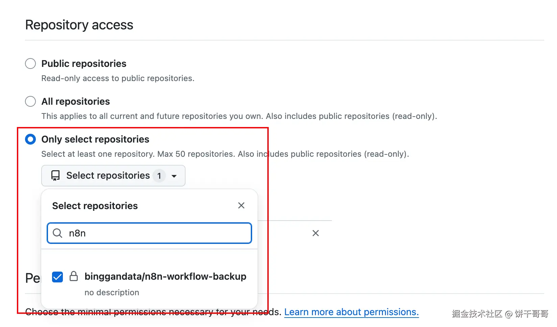This screenshot has height=327, width=557.
Task: Click the no description text
Action: tap(112, 293)
